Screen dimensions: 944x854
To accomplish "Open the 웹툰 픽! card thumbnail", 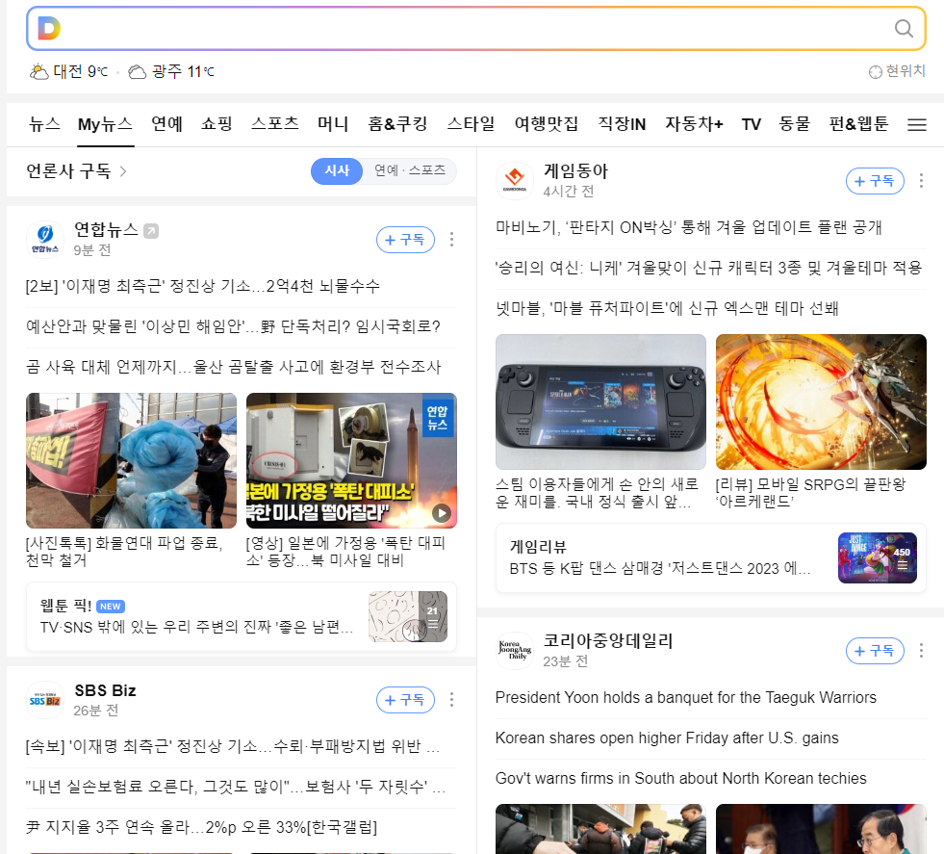I will coord(408,616).
